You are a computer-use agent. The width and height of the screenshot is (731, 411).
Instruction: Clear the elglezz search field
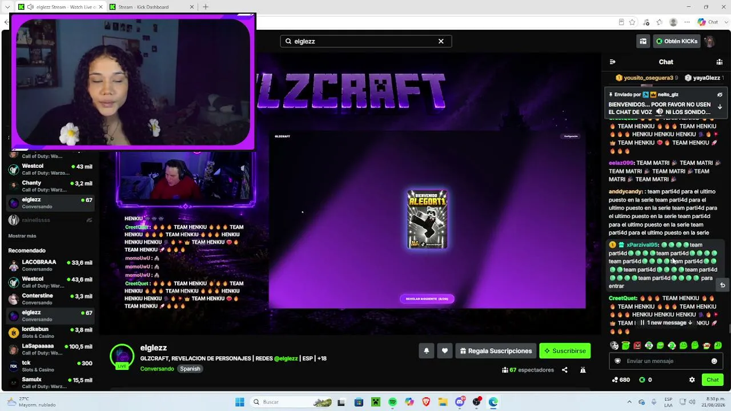click(x=441, y=41)
